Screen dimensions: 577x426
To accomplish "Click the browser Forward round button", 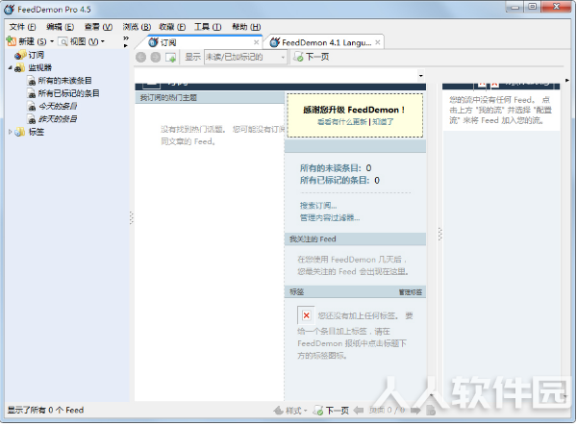I will (x=156, y=58).
